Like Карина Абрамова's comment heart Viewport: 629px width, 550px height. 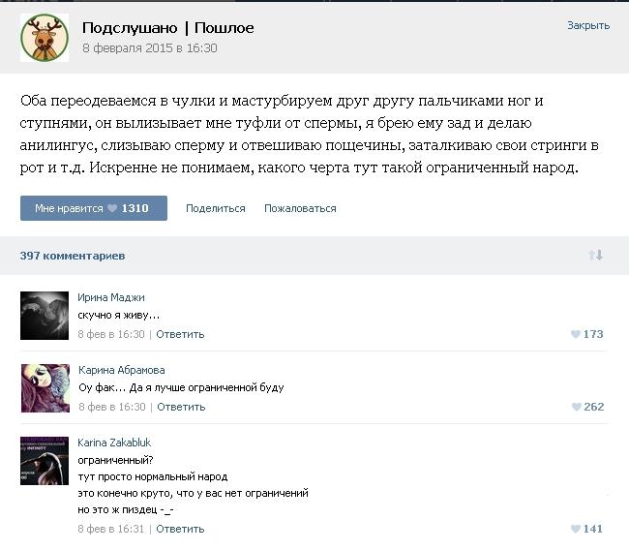(x=577, y=407)
